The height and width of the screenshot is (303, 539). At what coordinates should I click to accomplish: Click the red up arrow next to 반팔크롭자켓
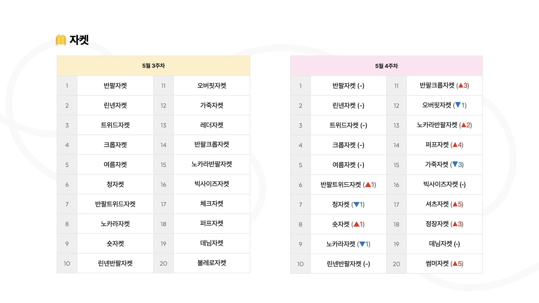click(x=461, y=85)
